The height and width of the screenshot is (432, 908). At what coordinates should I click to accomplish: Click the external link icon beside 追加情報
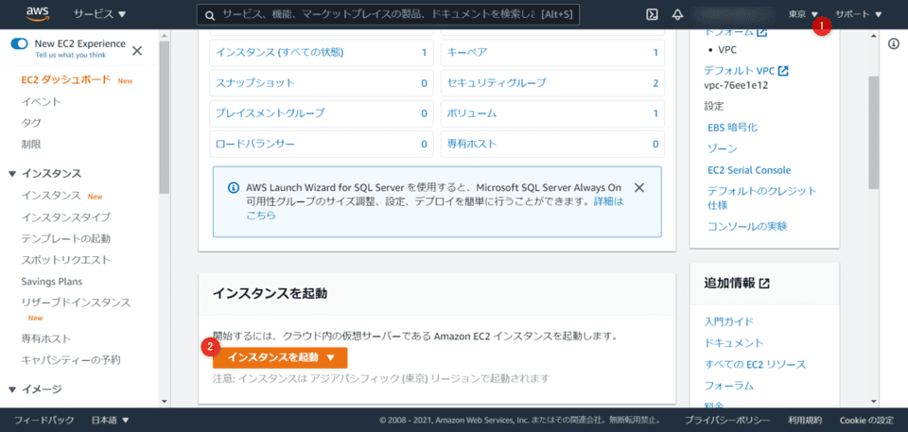764,284
